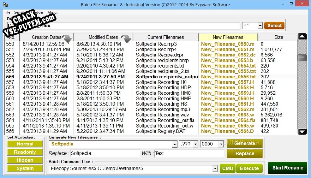This screenshot has height=178, width=311.
Task: Click size value 5,362,016
Action: point(271,115)
